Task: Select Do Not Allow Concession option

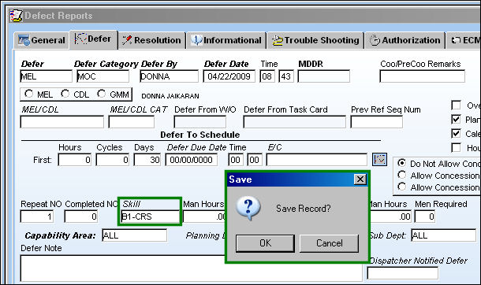Action: point(402,163)
